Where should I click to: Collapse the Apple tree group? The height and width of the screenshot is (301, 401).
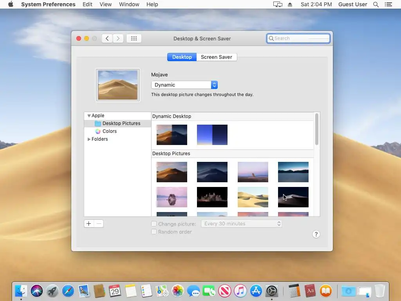89,116
